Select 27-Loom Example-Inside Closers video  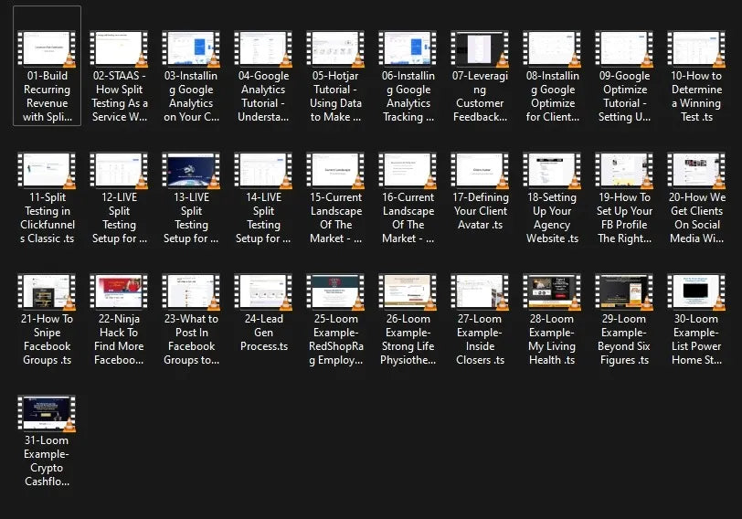click(x=480, y=292)
